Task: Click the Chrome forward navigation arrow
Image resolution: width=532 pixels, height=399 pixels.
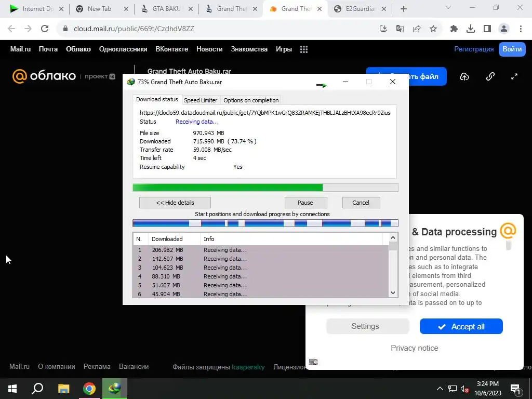Action: 28,29
